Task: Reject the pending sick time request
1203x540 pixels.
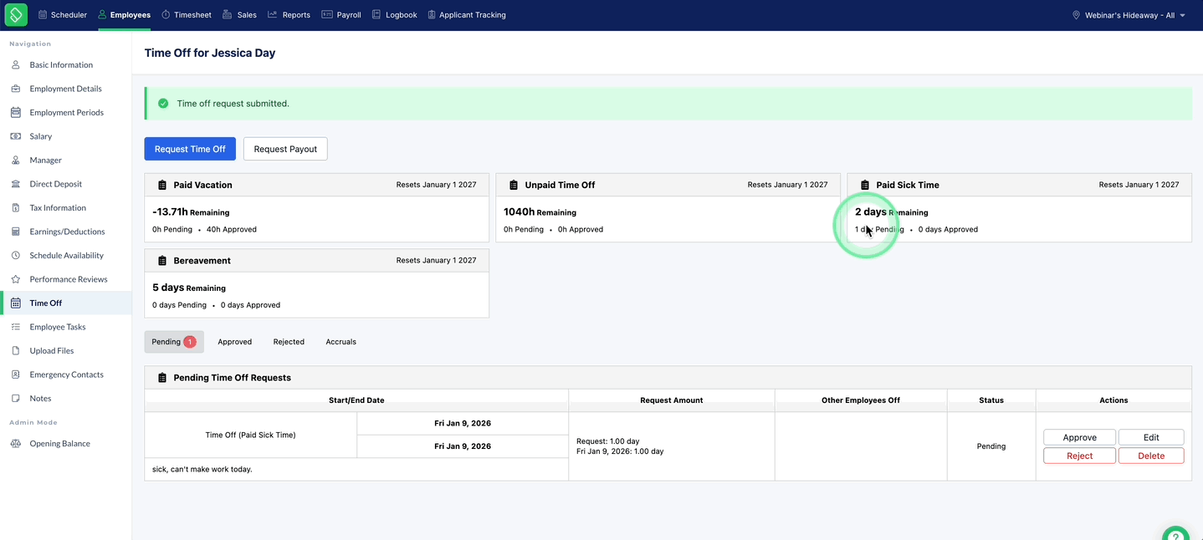Action: point(1079,456)
